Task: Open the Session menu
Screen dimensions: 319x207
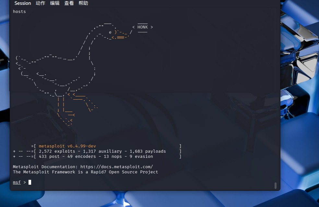Action: [23, 3]
